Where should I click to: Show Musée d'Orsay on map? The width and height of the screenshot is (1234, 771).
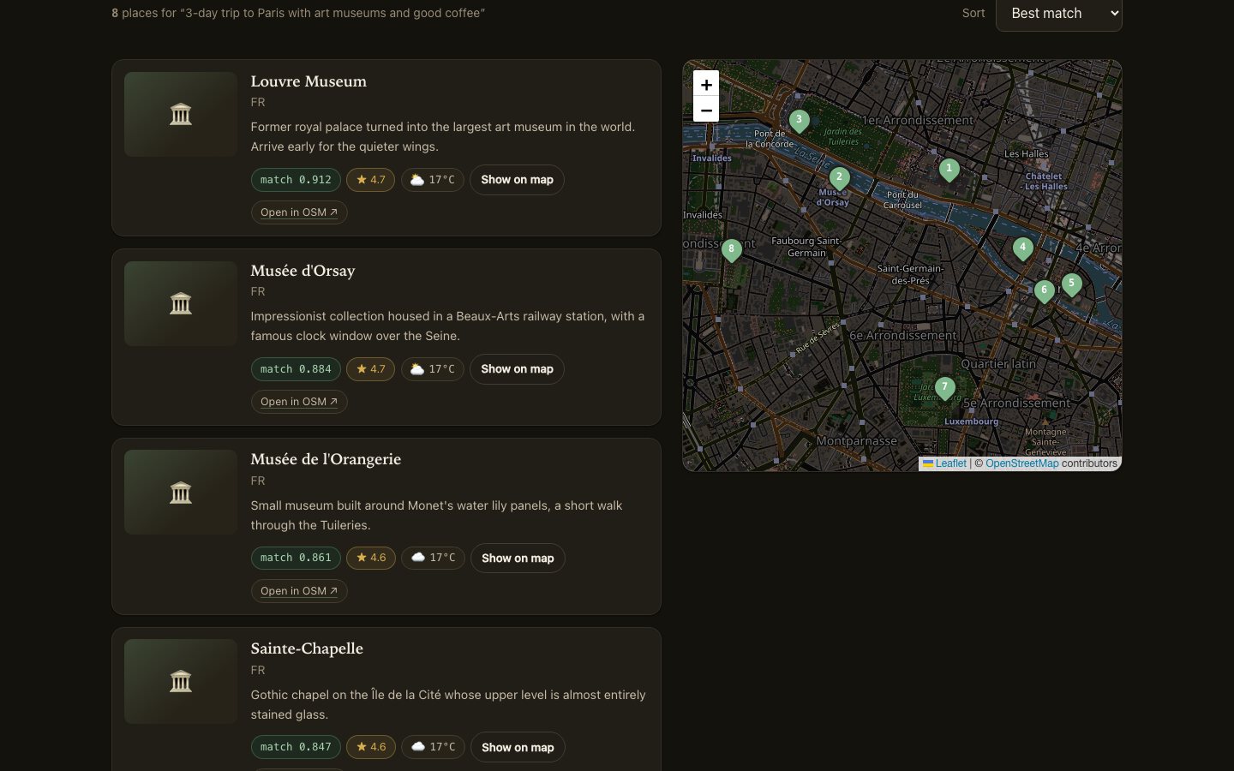click(517, 369)
